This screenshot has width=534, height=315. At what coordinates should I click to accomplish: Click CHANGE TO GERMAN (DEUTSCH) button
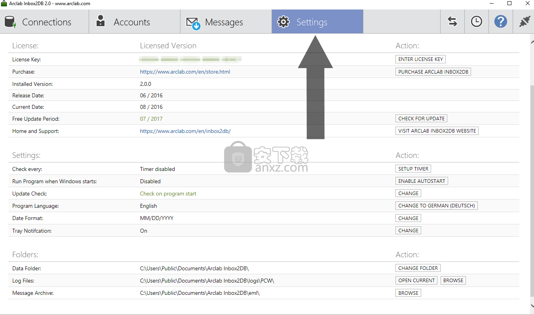tap(436, 205)
